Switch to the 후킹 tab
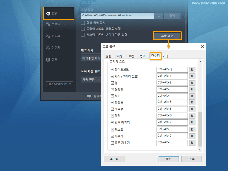Image resolution: width=228 pixels, height=171 pixels. [131, 56]
